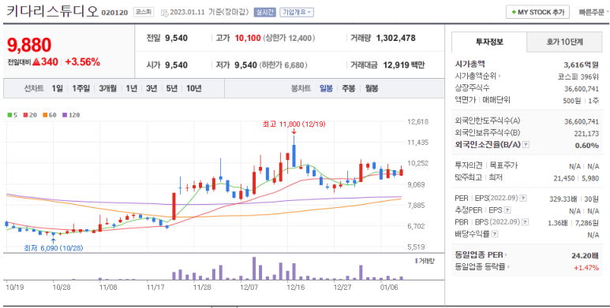Click the +3.56% change rate
The height and width of the screenshot is (308, 610).
tap(83, 61)
